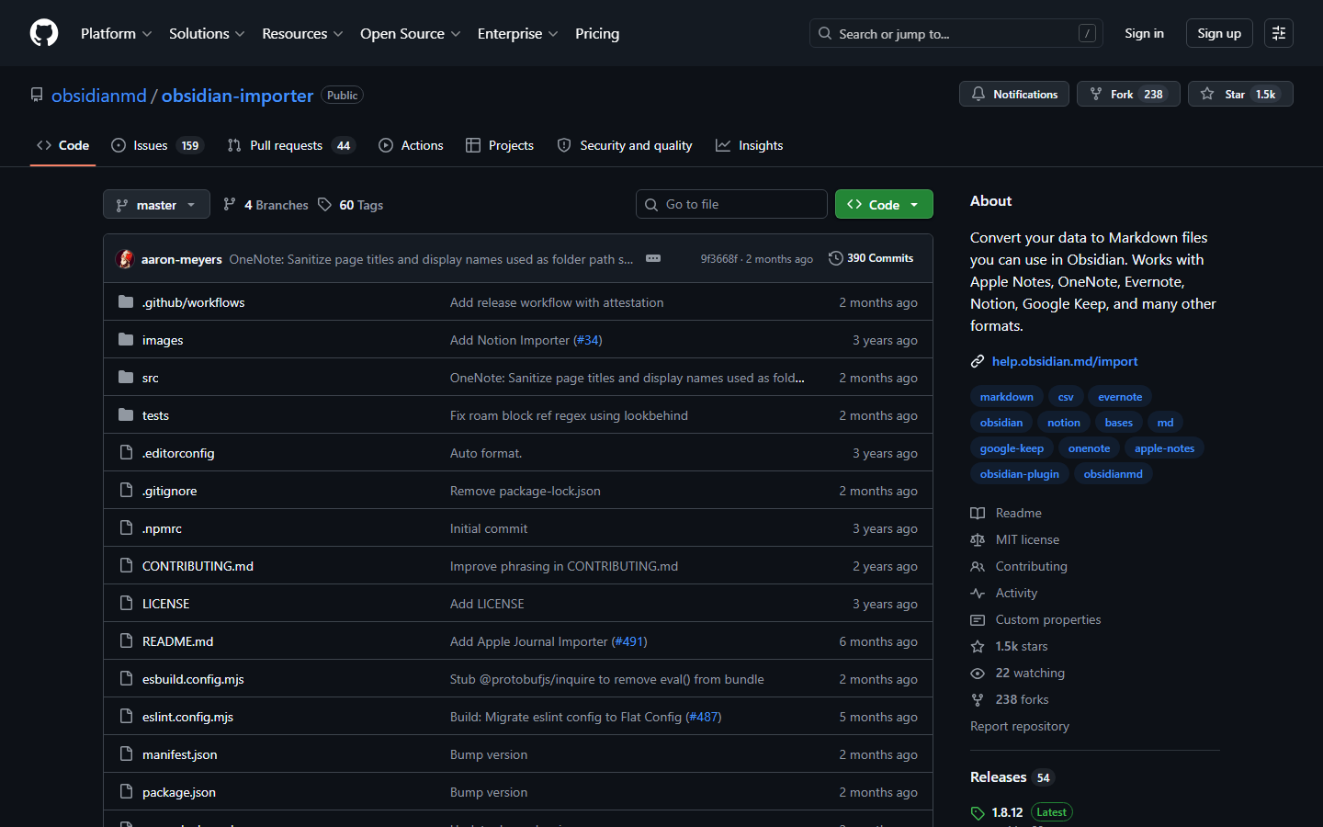Open Pricing in top navigation
The image size is (1323, 827).
click(x=597, y=33)
